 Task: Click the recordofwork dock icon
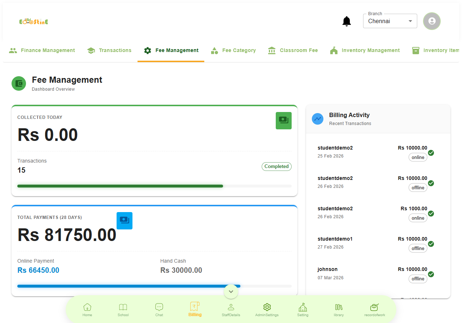(x=375, y=309)
